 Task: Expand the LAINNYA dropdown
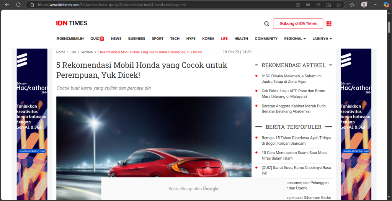(322, 39)
